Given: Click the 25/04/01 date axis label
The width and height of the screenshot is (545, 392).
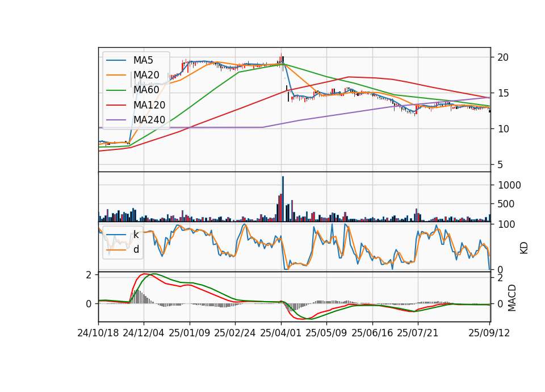Looking at the screenshot, I should 281,333.
